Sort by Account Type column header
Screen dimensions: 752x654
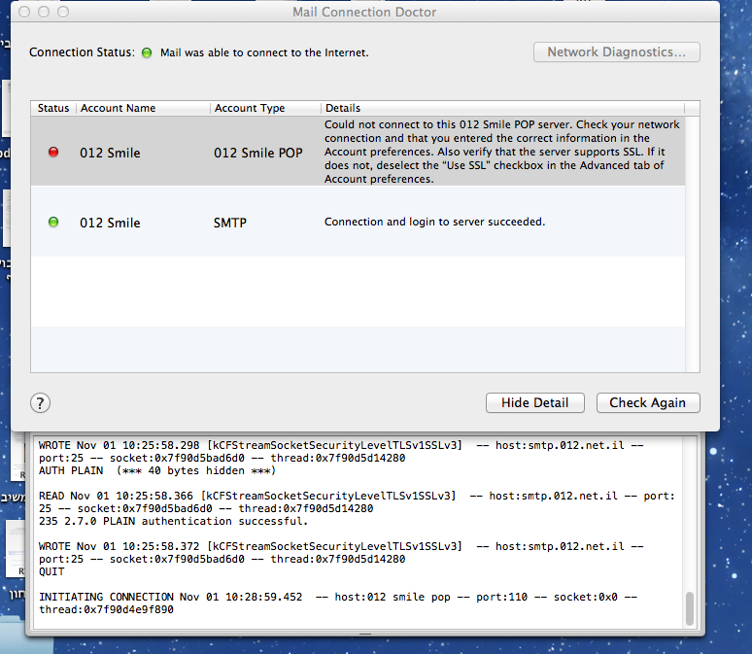(265, 108)
